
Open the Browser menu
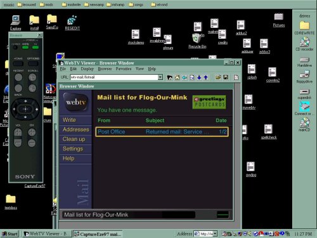[x=105, y=69]
